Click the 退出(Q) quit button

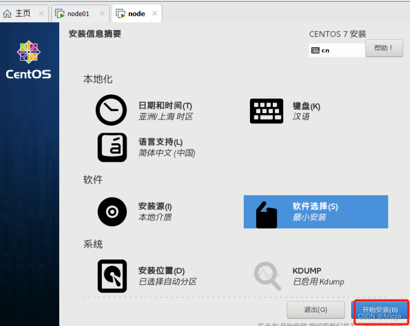coord(315,310)
